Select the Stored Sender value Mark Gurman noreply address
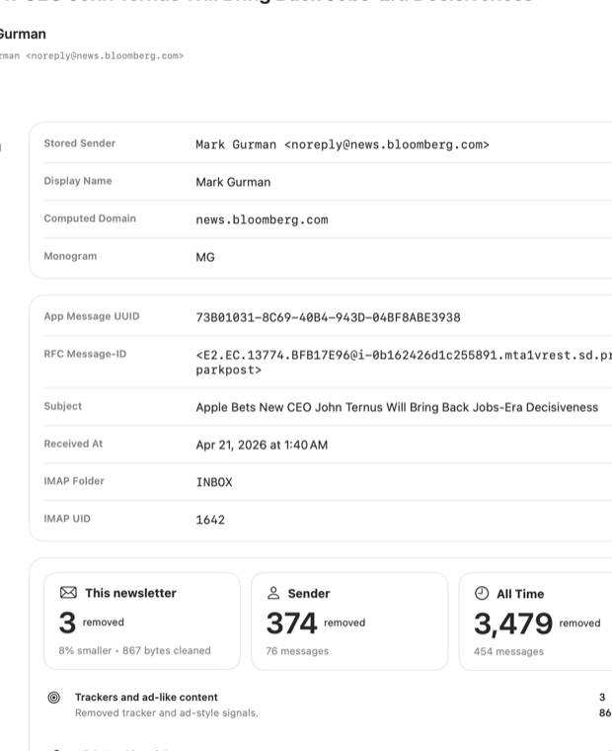The image size is (612, 751). coord(343,144)
